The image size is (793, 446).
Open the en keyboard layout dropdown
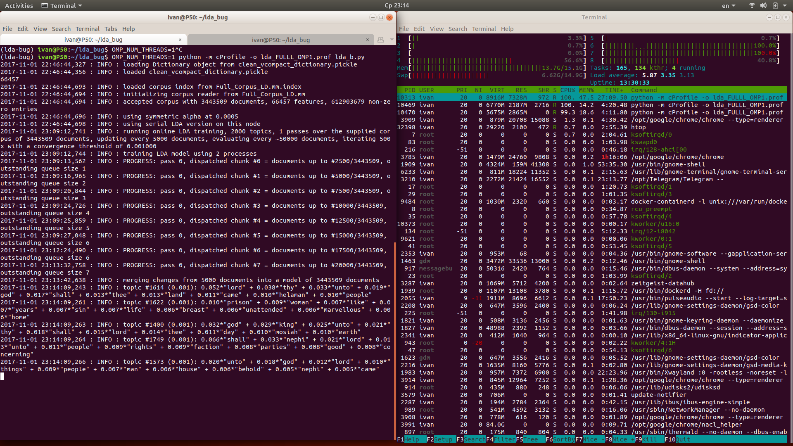(x=729, y=6)
